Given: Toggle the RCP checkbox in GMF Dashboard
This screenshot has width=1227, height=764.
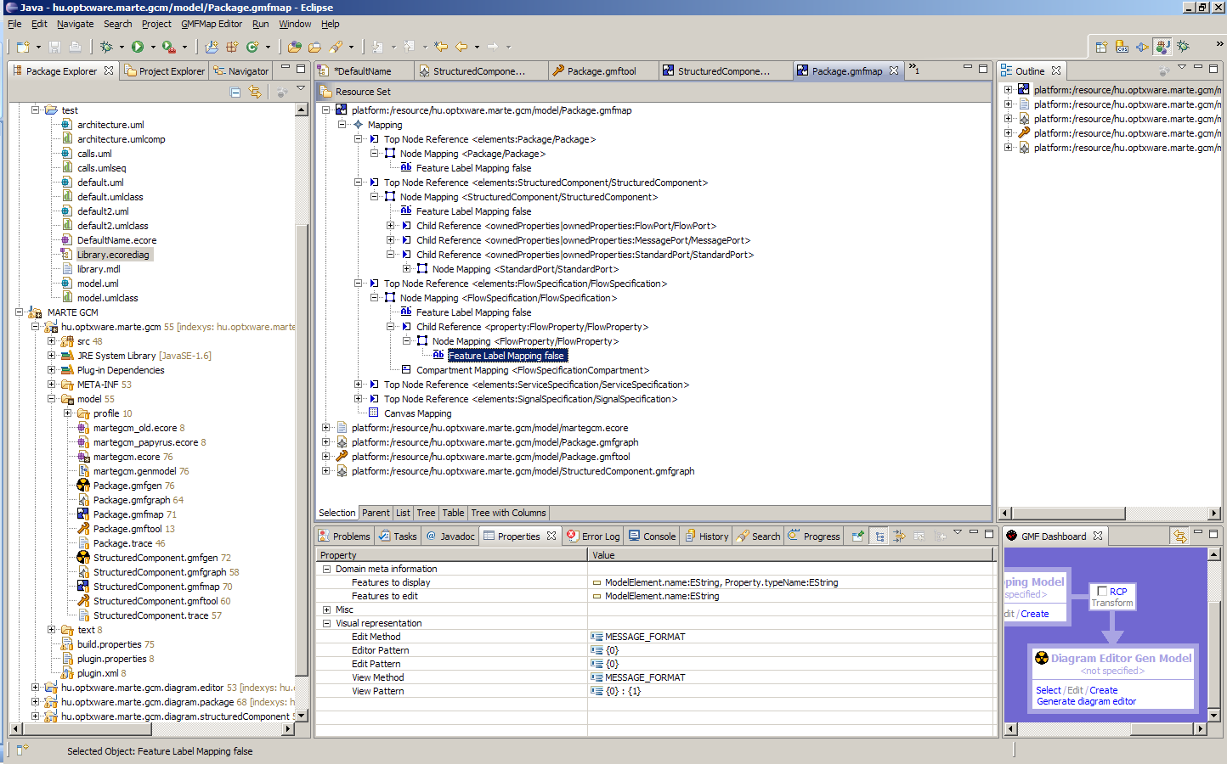Looking at the screenshot, I should point(1102,592).
